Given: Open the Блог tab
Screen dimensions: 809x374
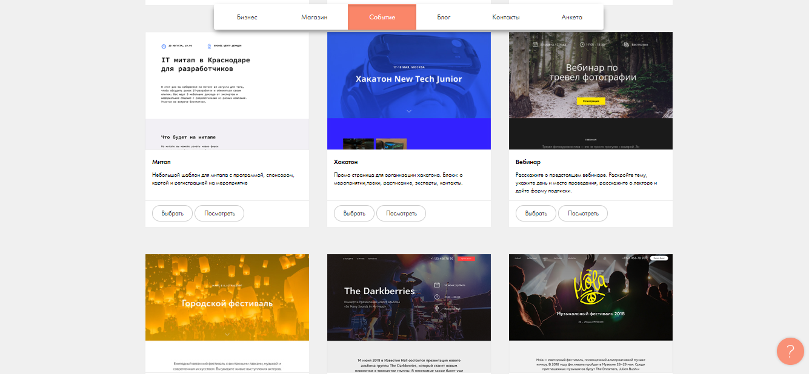Looking at the screenshot, I should tap(444, 17).
